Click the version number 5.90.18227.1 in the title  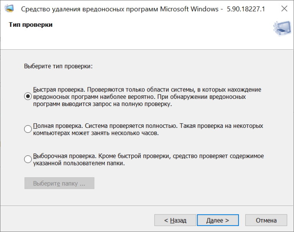pyautogui.click(x=246, y=9)
